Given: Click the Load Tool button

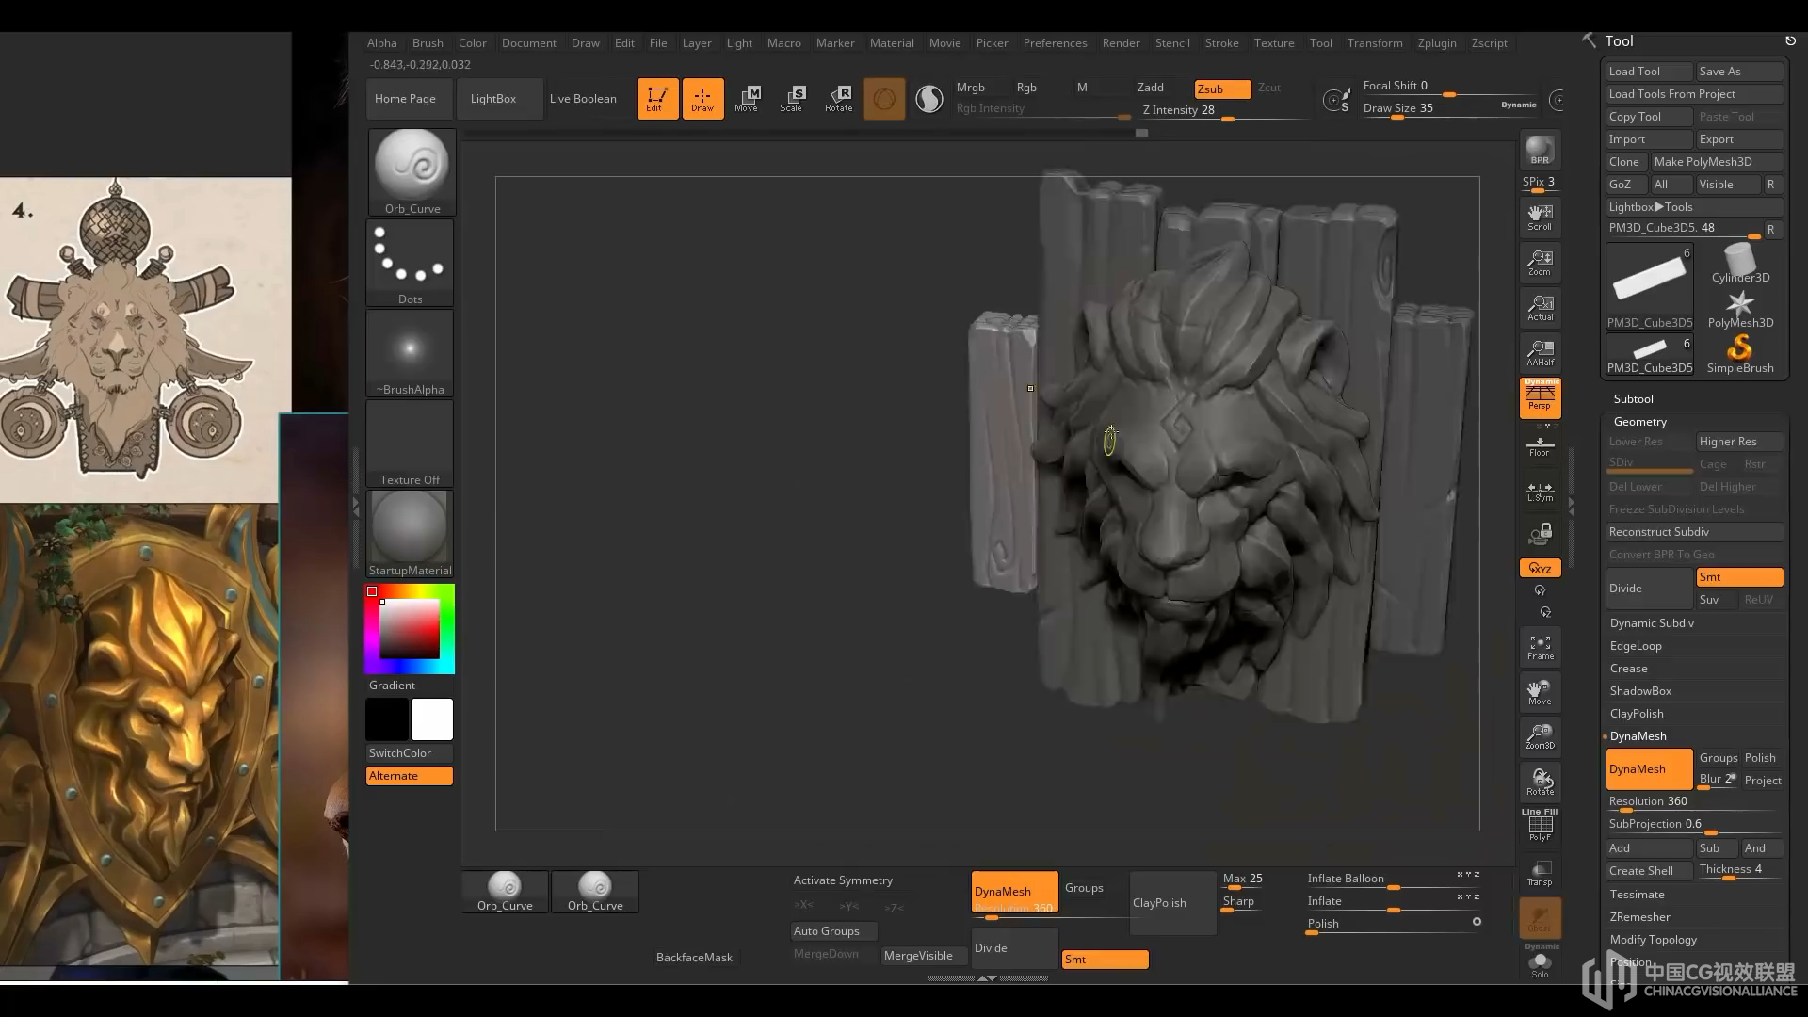Looking at the screenshot, I should coord(1649,72).
